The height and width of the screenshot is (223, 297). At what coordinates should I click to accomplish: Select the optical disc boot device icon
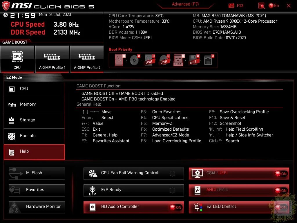(x=135, y=60)
